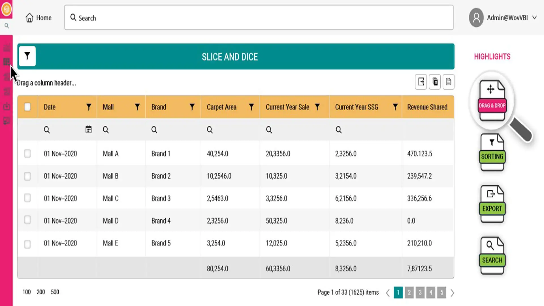Select the Mall A row checkbox
The image size is (544, 306).
coord(27,154)
